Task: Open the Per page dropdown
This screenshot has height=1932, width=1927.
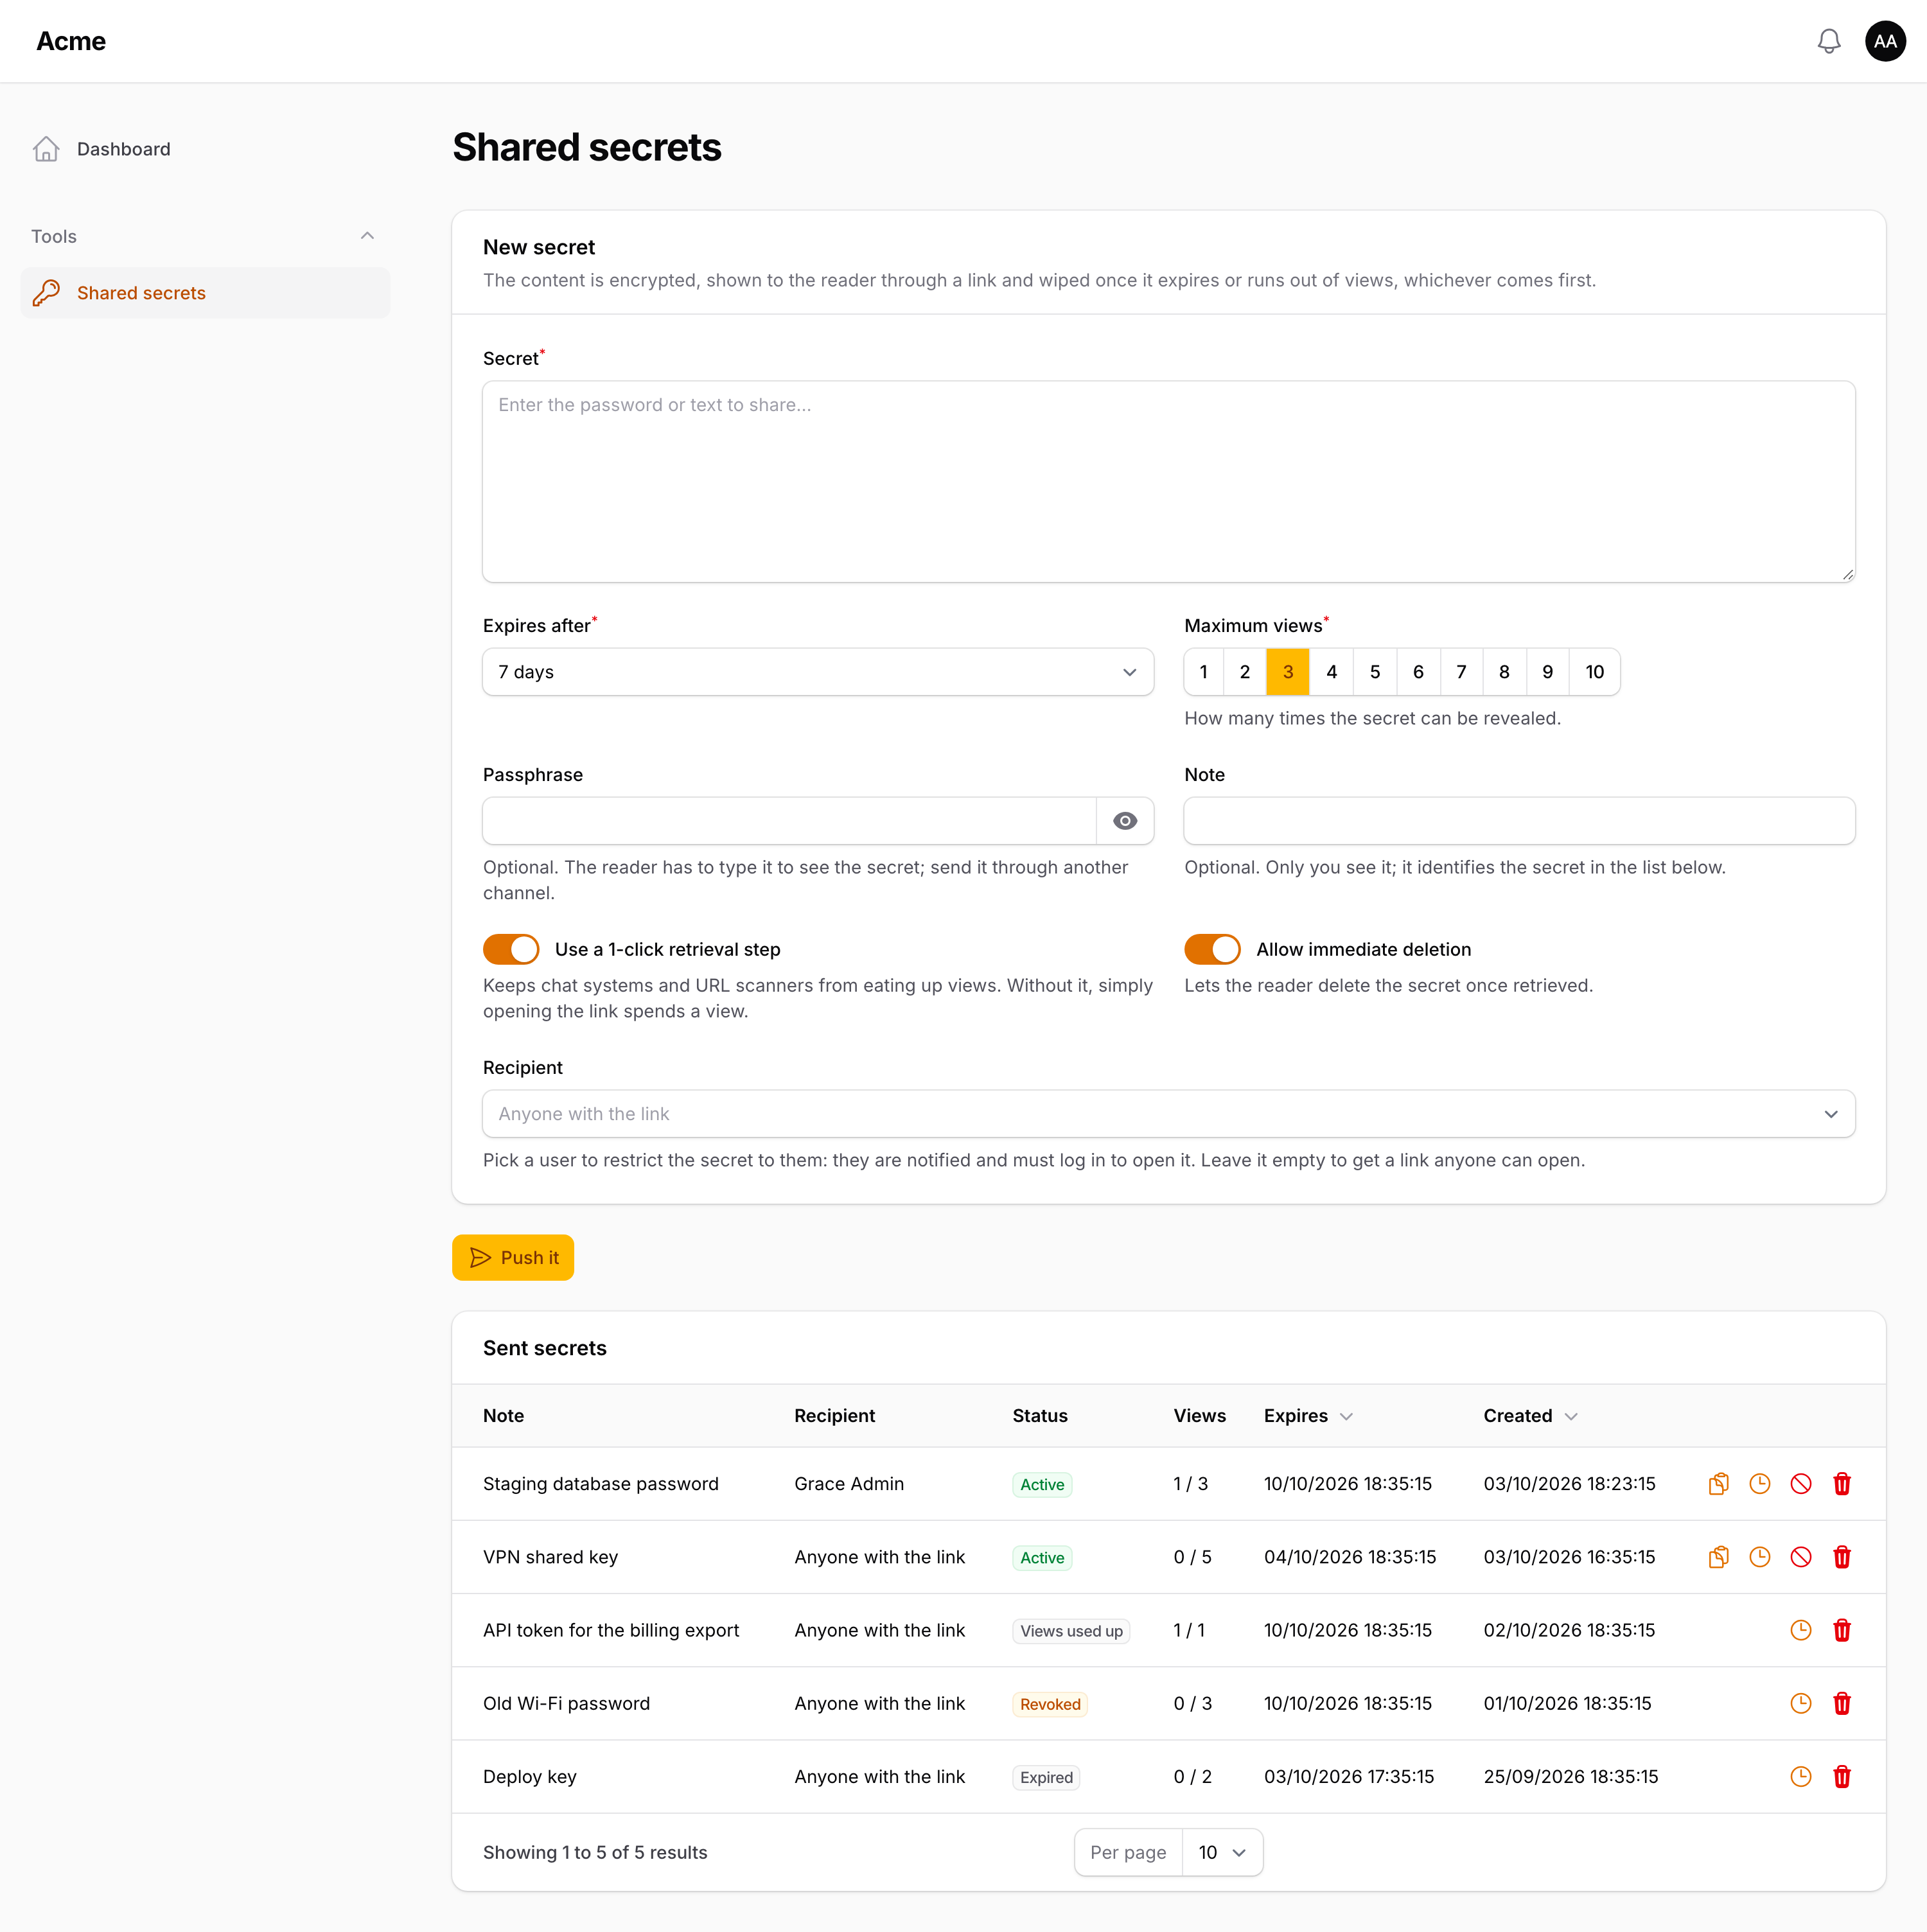Action: tap(1222, 1853)
